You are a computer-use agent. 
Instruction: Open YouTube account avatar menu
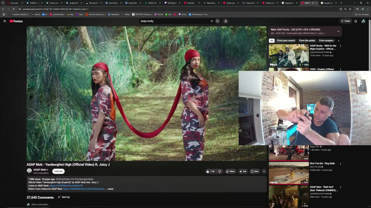click(x=363, y=21)
